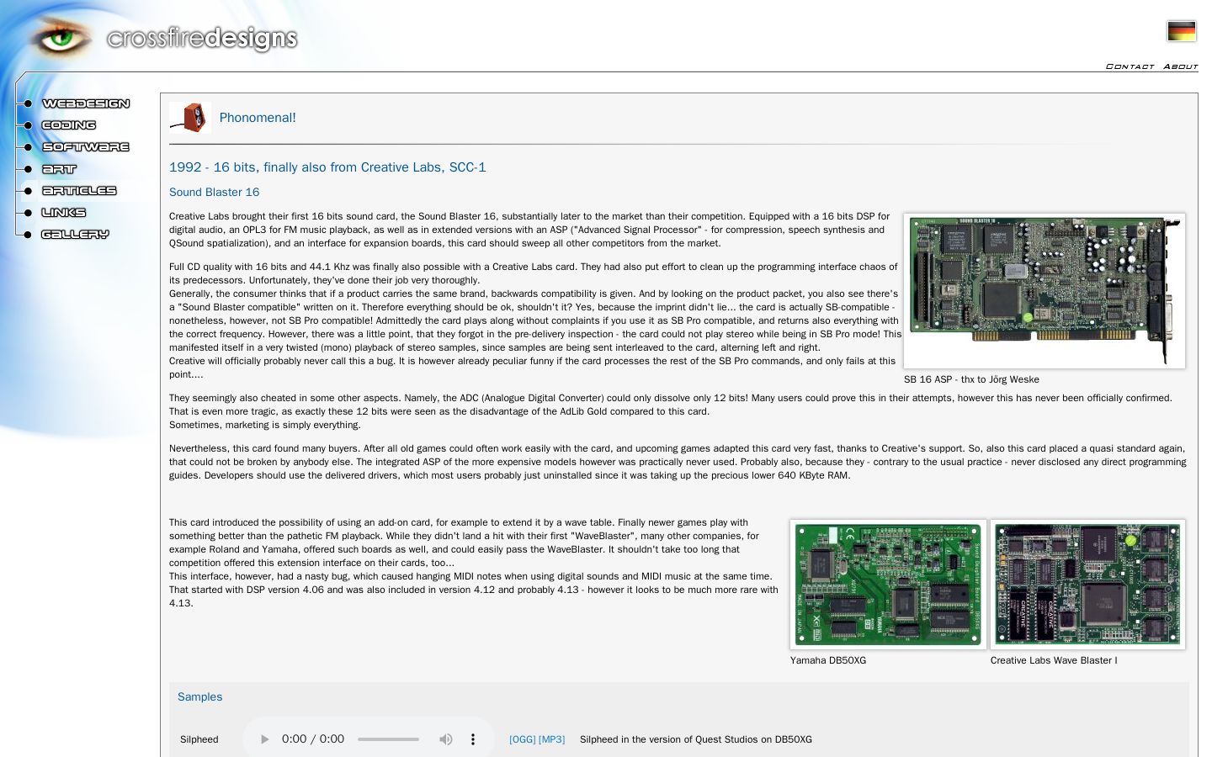Click the audio time display '0:00 / 0:00'
Screen dimensions: 1212x757
tap(313, 739)
